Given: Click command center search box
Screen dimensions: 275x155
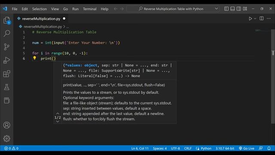Looking at the screenshot, I should (174, 9).
